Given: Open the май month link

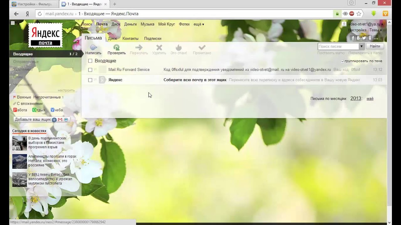Looking at the screenshot, I should coord(370,99).
